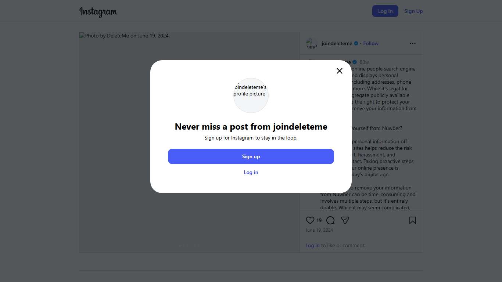Open the three-dot more options menu
The width and height of the screenshot is (502, 282).
click(x=413, y=43)
